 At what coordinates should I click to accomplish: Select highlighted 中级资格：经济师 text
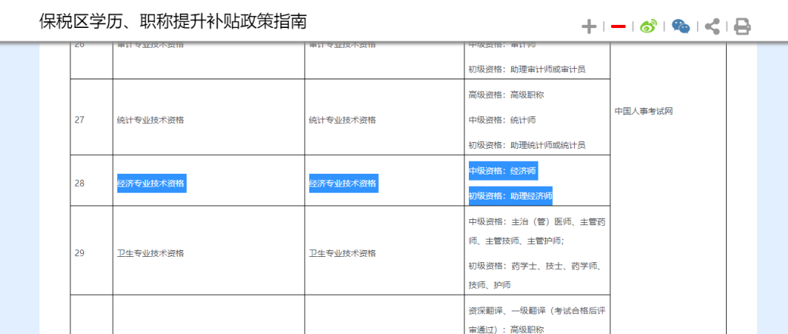point(502,171)
